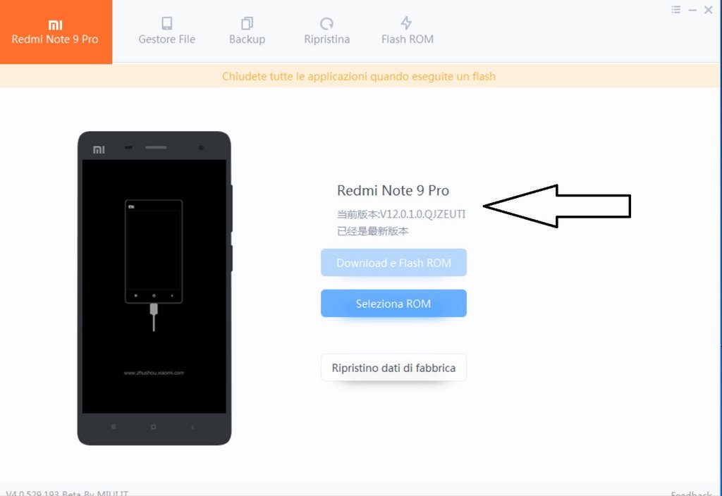
Task: Switch to the Gestore File tab label
Action: tap(166, 39)
